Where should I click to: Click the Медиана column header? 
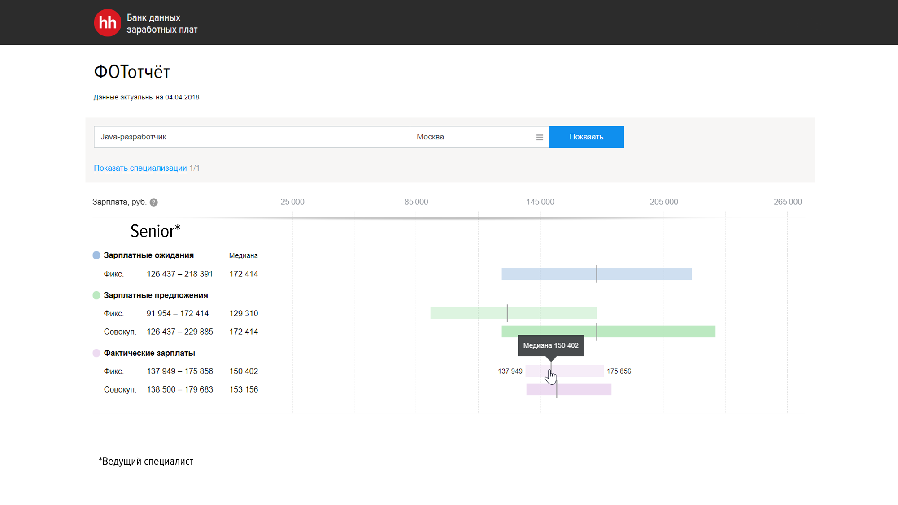click(x=243, y=255)
